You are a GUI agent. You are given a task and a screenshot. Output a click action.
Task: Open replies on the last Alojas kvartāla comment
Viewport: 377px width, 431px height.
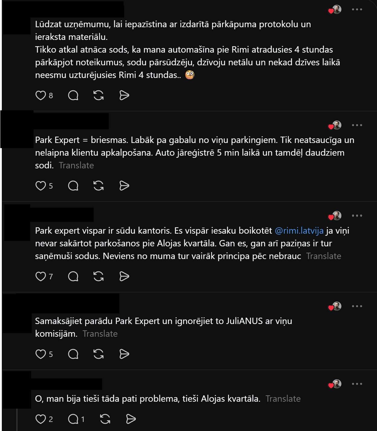(73, 419)
